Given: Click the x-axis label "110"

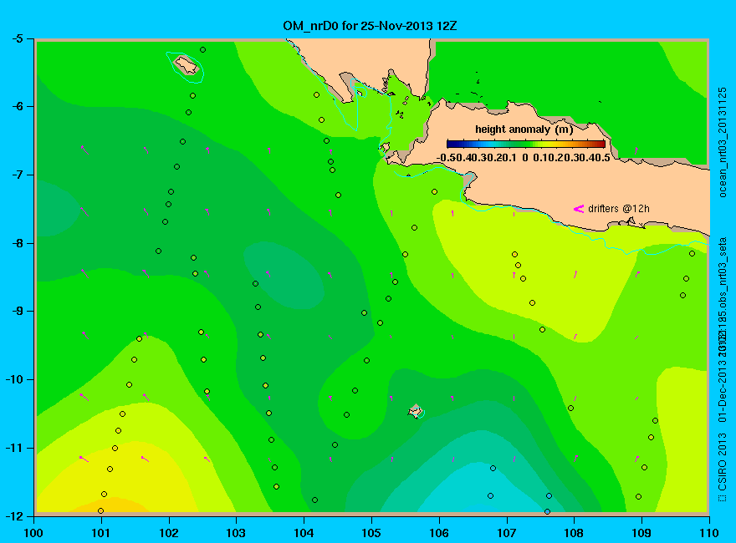Looking at the screenshot, I should (x=709, y=533).
